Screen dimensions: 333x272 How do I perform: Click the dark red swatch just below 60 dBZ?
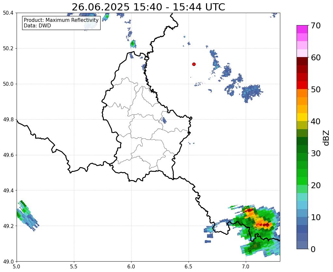click(302, 61)
